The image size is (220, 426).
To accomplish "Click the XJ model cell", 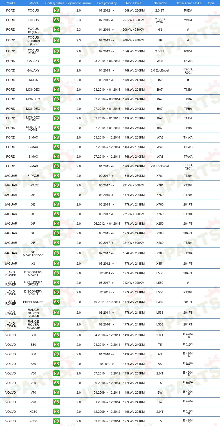I will [x=33, y=264].
